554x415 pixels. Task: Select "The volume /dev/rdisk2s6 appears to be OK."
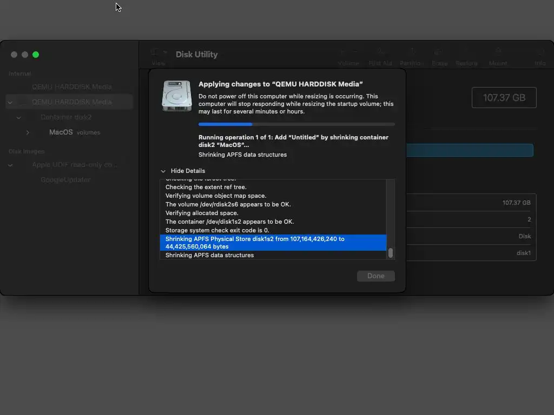pos(228,204)
